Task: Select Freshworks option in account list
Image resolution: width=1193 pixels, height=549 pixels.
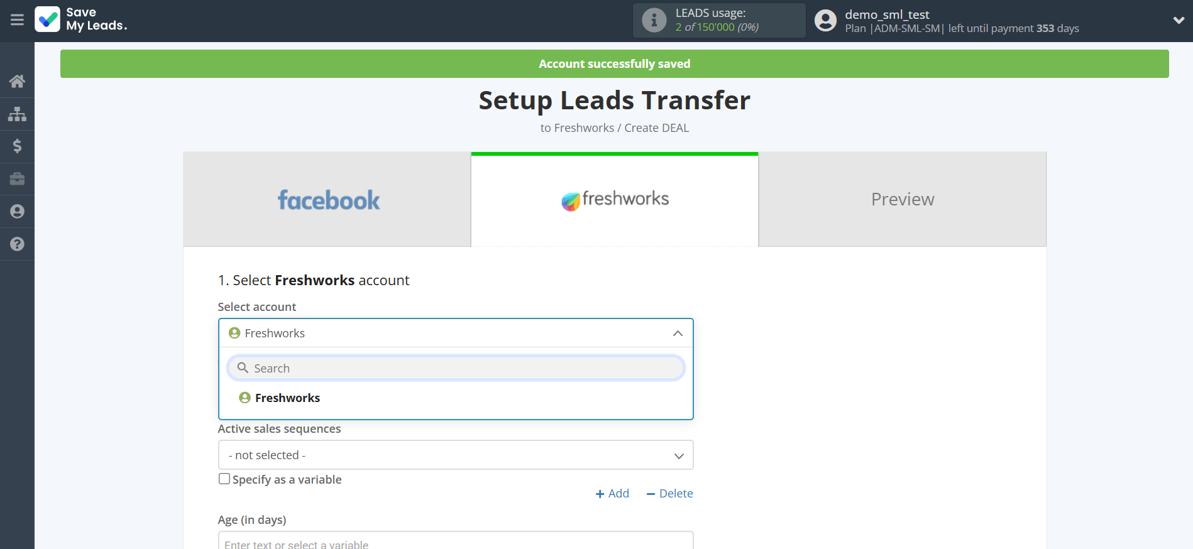Action: [287, 398]
